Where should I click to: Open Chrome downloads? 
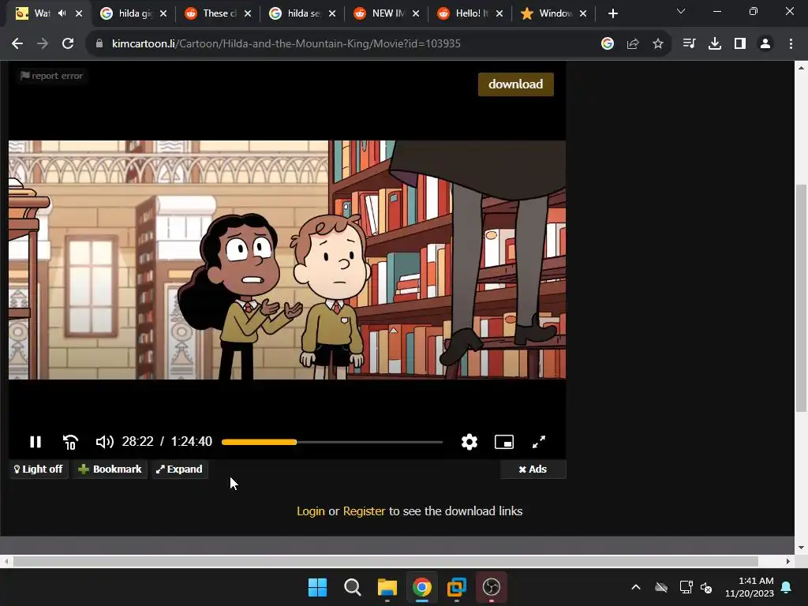[715, 43]
